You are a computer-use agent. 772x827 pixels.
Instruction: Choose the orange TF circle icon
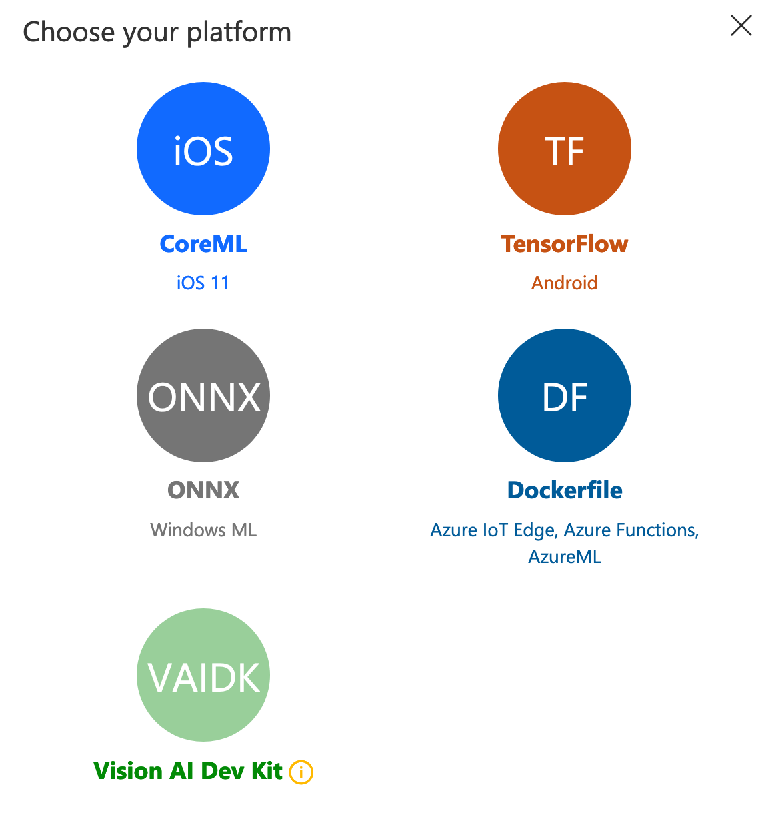click(x=565, y=149)
